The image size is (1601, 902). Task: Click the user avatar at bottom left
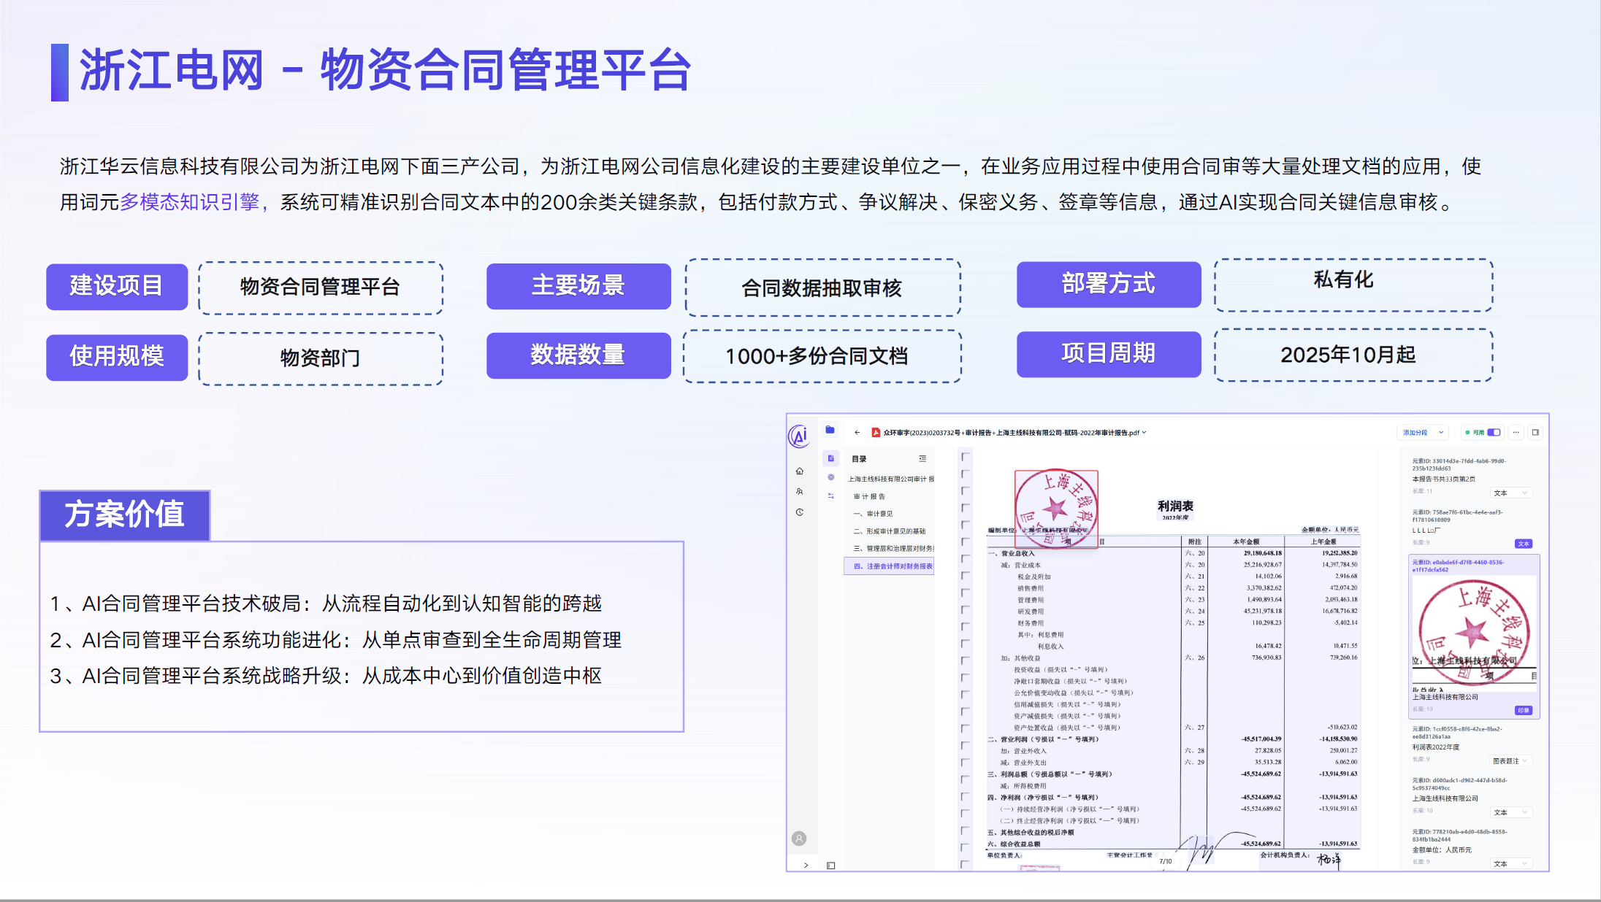pos(800,839)
